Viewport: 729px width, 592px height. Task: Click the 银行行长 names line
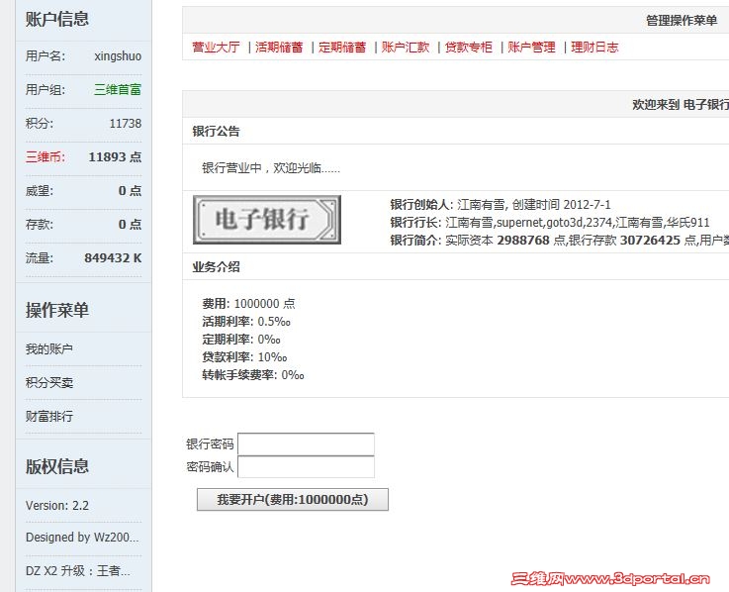[550, 222]
